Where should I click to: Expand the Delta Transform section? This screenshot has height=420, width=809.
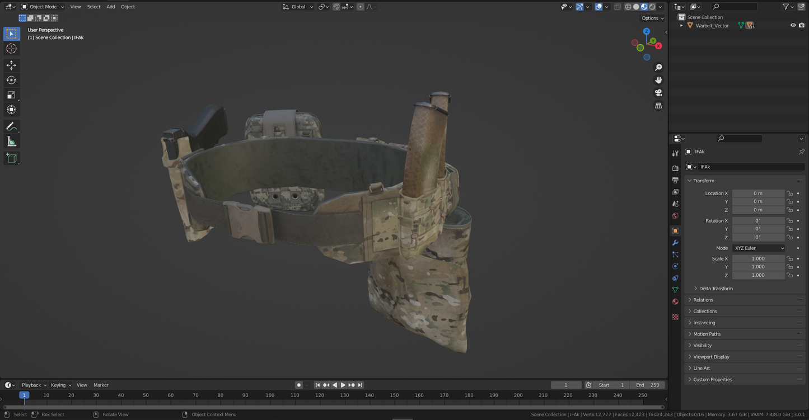[x=716, y=289]
